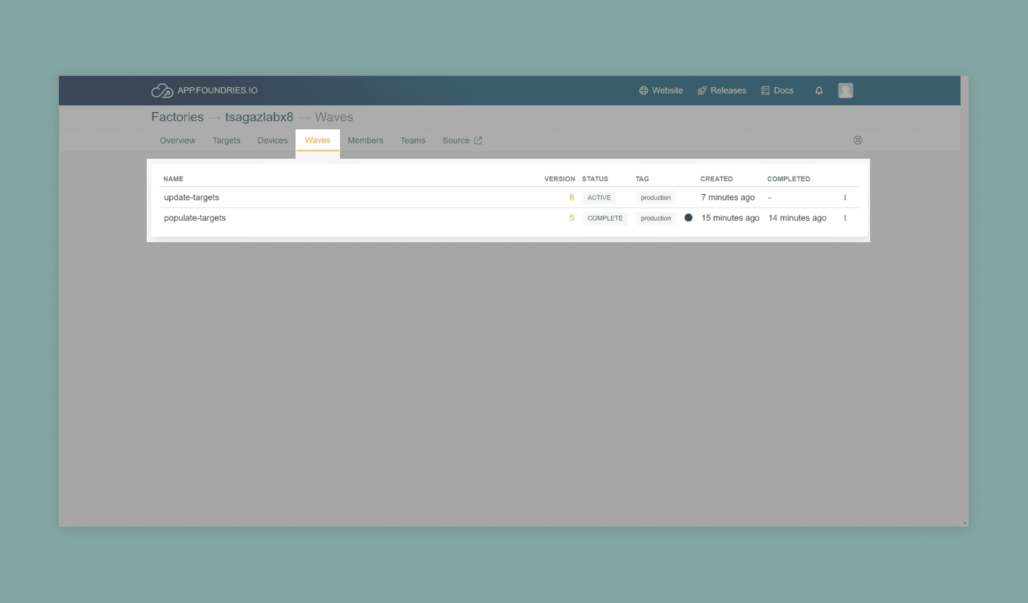Viewport: 1028px width, 603px height.
Task: Click the dark badge icon on populate-targets
Action: tap(689, 218)
